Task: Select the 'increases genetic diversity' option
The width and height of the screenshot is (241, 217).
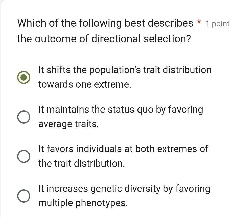Action: (x=24, y=196)
